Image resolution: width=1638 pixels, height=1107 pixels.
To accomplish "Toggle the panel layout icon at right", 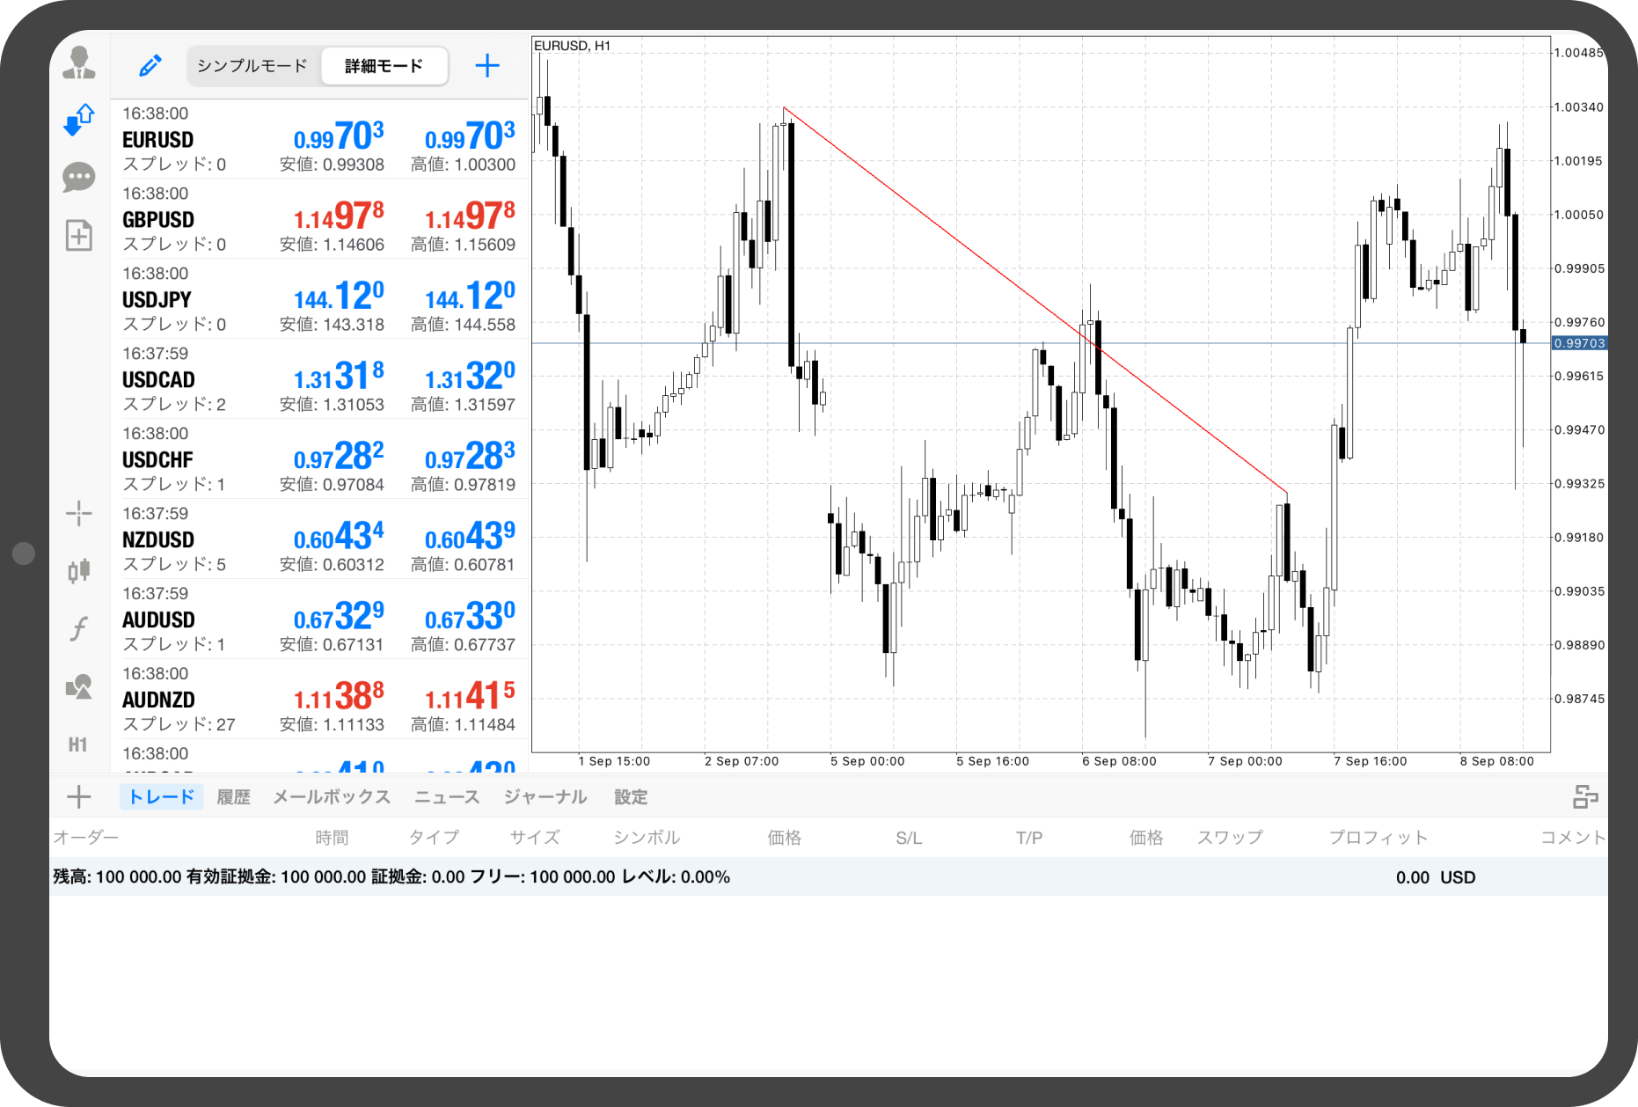I will (x=1585, y=796).
